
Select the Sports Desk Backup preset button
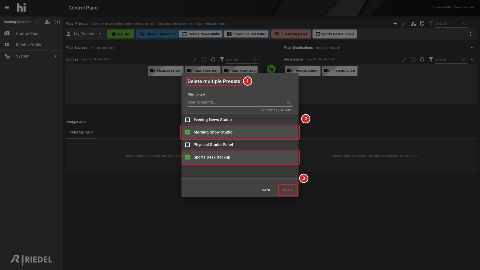pos(335,34)
